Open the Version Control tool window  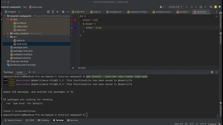point(13,120)
